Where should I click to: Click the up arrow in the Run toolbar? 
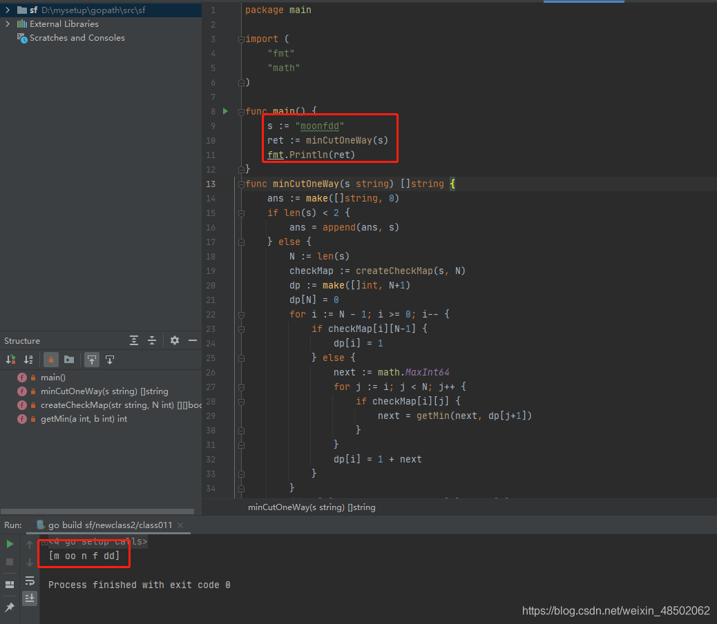30,544
